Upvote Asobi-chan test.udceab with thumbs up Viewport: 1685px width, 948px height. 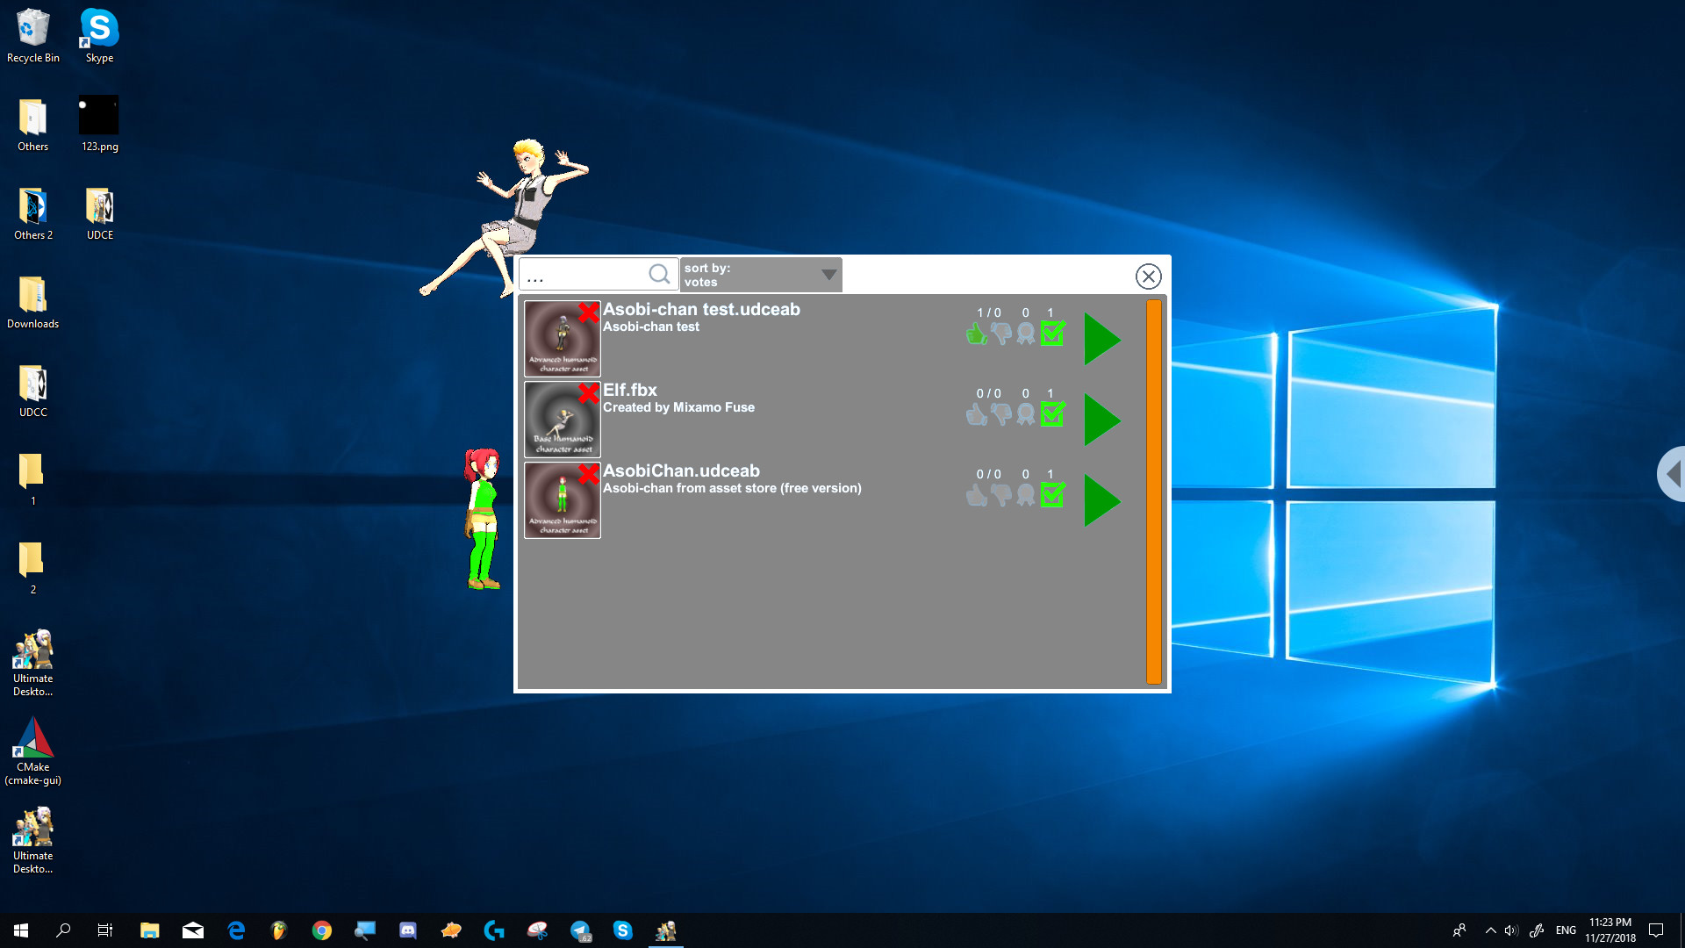coord(976,334)
